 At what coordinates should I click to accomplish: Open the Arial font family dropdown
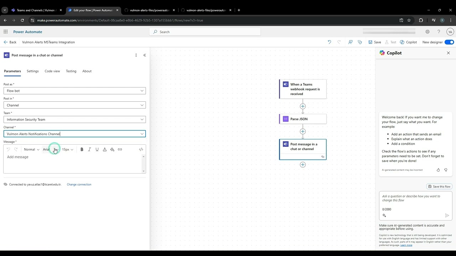pos(51,149)
